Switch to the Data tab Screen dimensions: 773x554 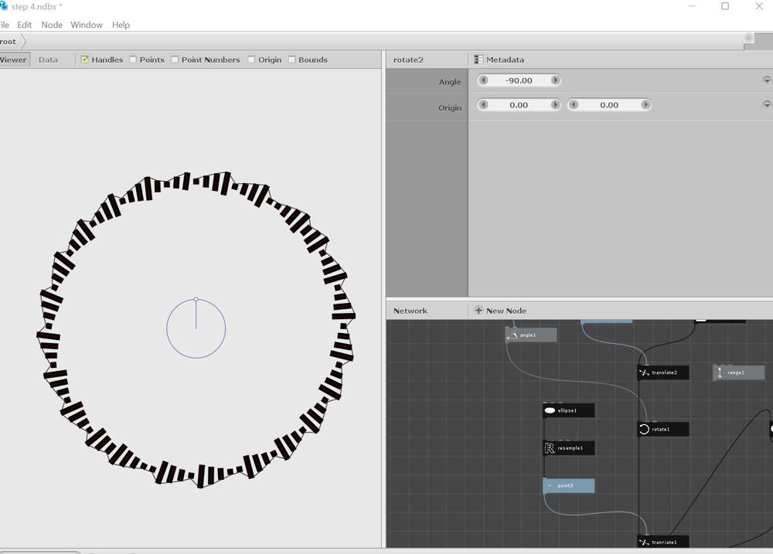[x=48, y=59]
